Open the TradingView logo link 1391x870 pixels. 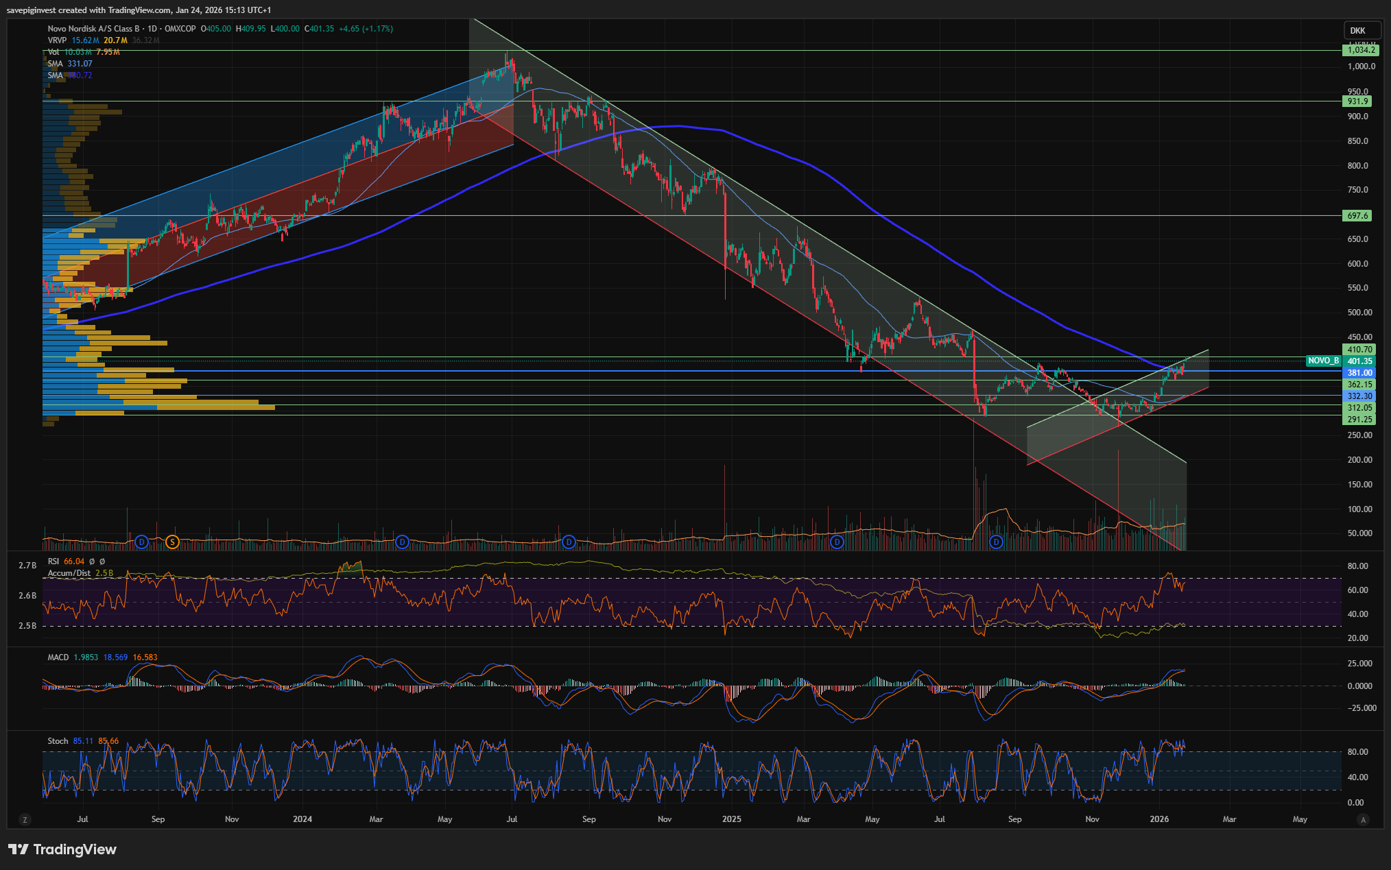pos(62,849)
